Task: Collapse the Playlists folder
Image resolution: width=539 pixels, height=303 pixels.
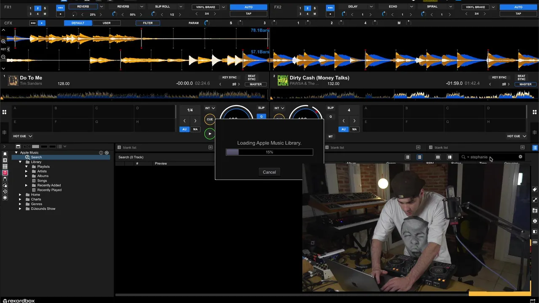Action: pos(26,167)
